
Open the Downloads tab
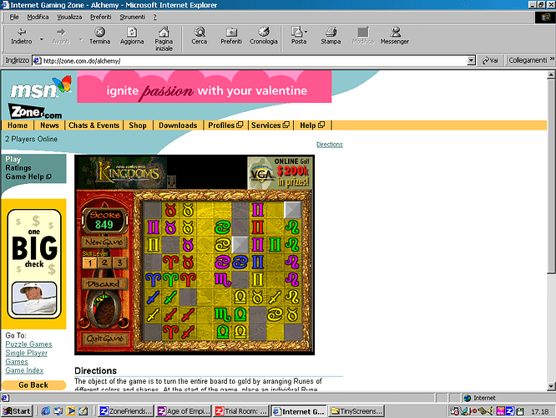coord(178,125)
